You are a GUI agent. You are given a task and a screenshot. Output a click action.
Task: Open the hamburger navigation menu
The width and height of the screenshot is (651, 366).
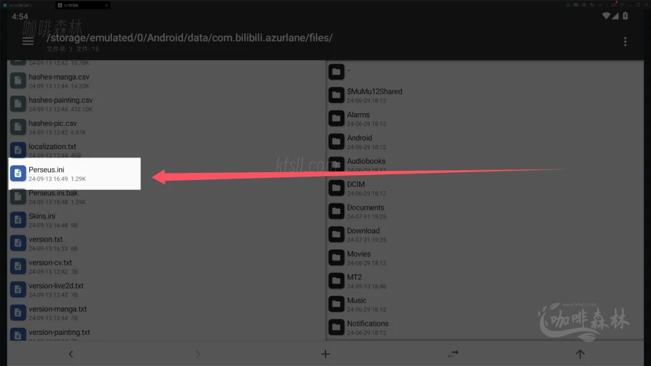pyautogui.click(x=28, y=41)
